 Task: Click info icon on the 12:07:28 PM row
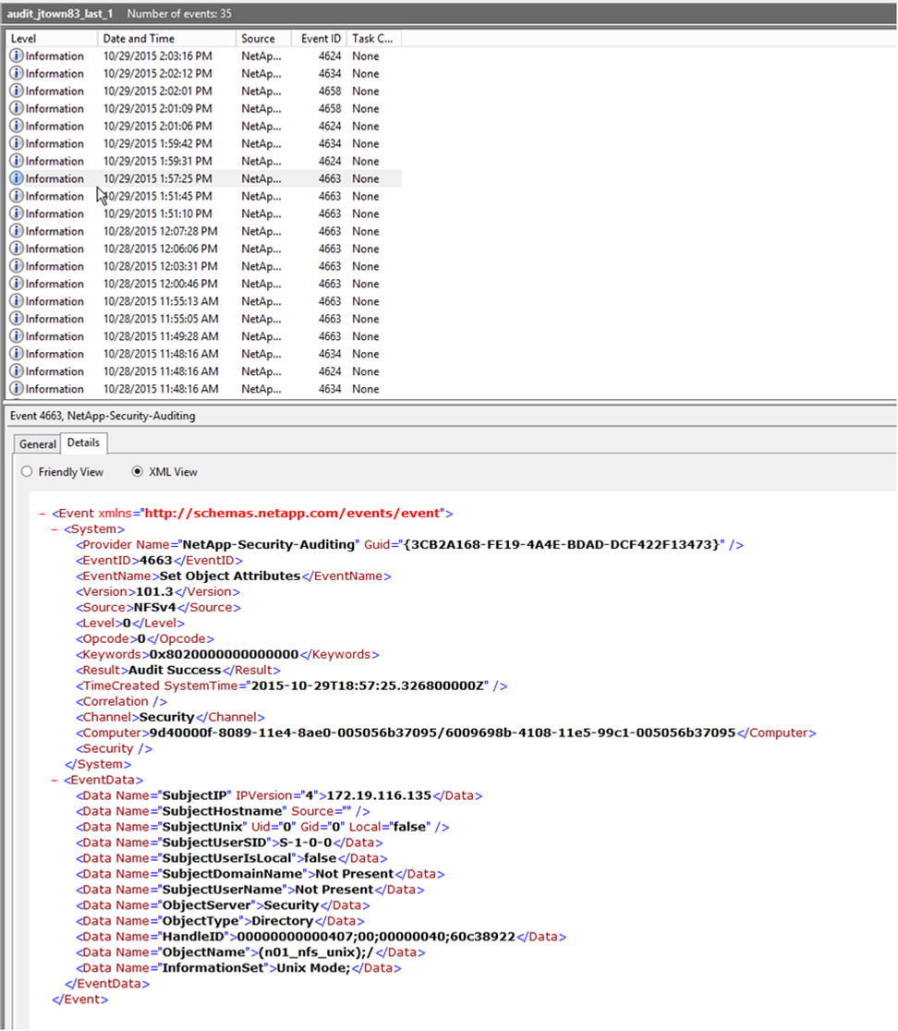(17, 232)
